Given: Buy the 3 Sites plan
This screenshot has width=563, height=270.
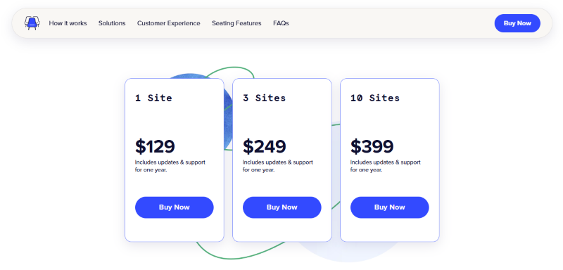Looking at the screenshot, I should [282, 207].
